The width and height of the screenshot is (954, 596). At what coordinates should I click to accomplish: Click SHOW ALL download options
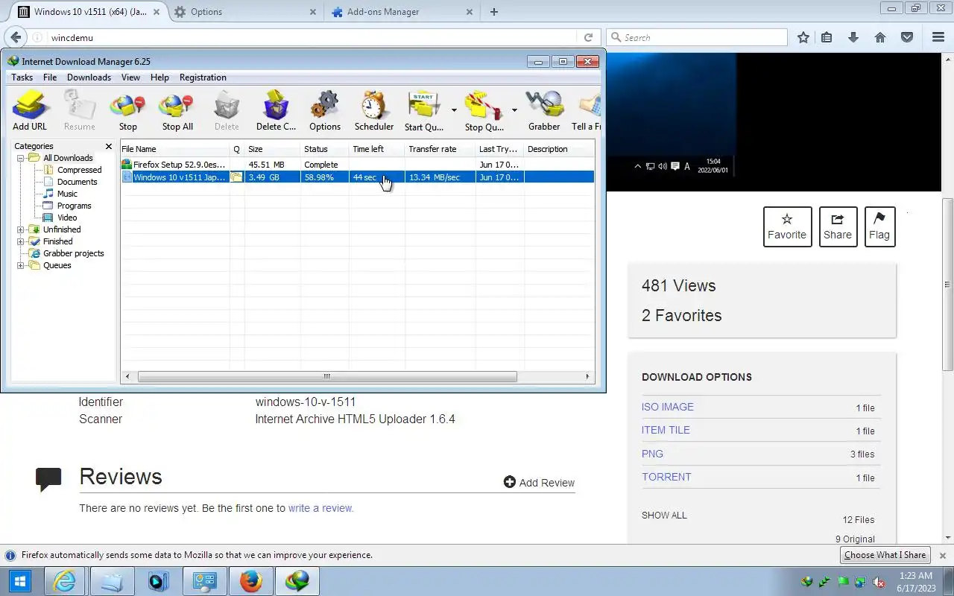click(x=664, y=515)
